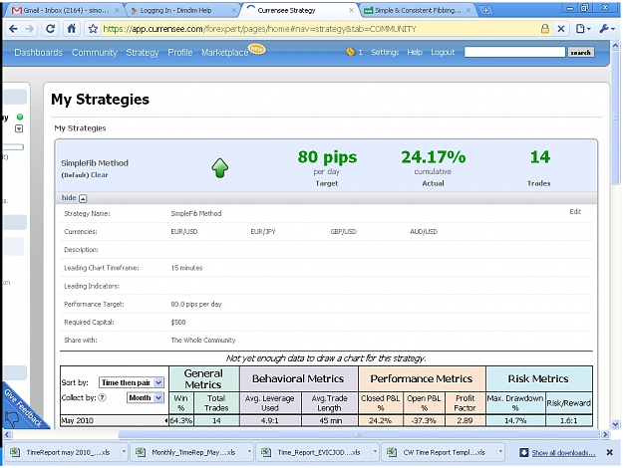Screen dimensions: 623x468
Task: Stop loading with the X icon beside address bar
Action: 561,29
